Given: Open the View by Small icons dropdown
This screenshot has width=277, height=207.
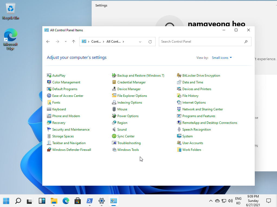Looking at the screenshot, I should [x=222, y=58].
